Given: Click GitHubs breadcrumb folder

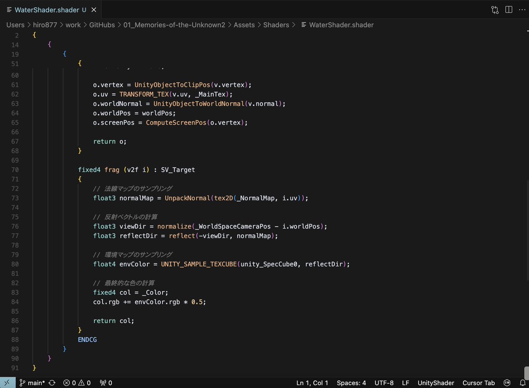Looking at the screenshot, I should coord(103,25).
